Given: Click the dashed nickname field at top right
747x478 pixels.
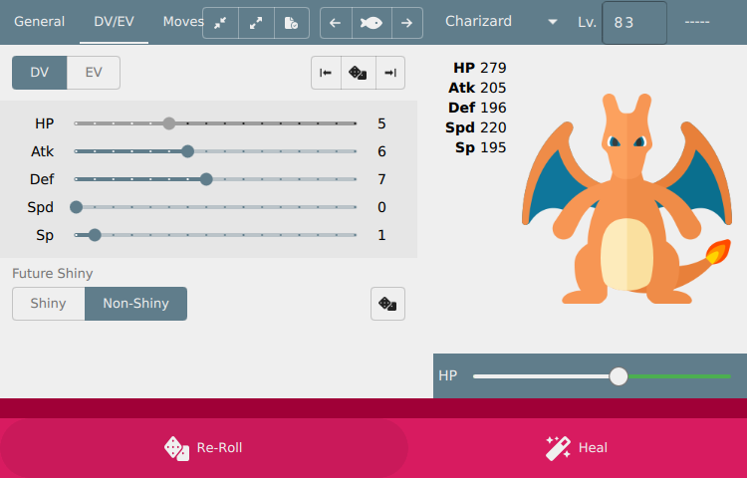Looking at the screenshot, I should tap(697, 22).
